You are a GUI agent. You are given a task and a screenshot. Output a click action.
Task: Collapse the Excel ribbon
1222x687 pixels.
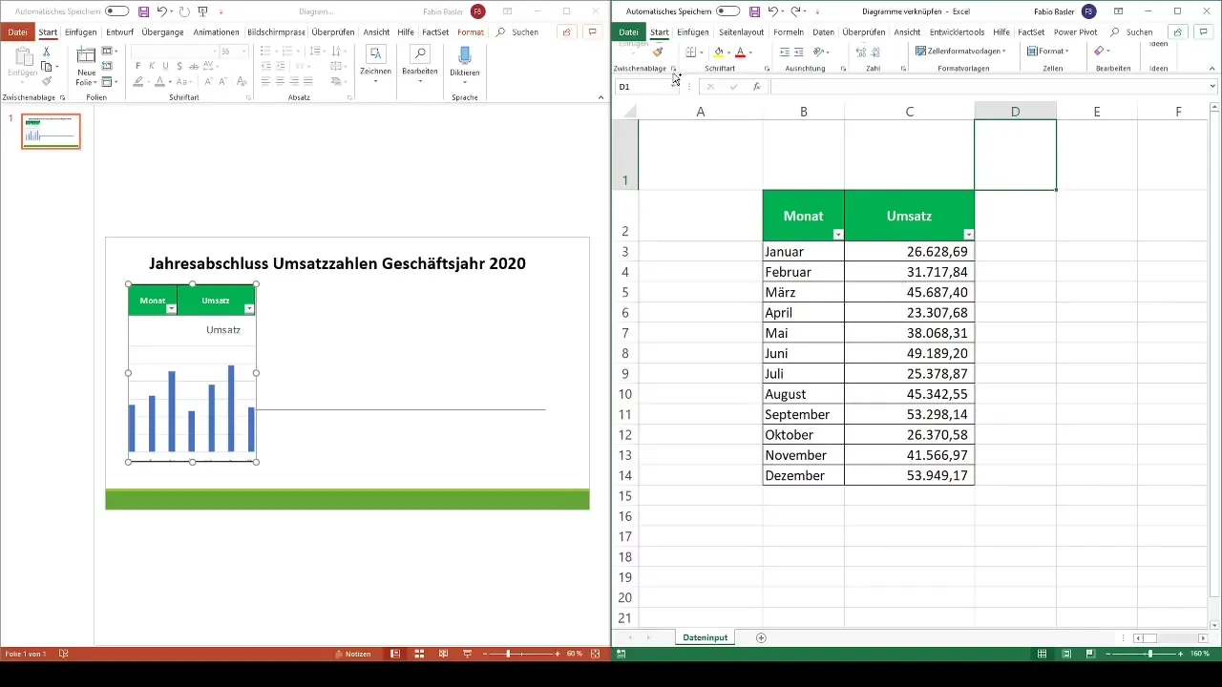(1212, 69)
